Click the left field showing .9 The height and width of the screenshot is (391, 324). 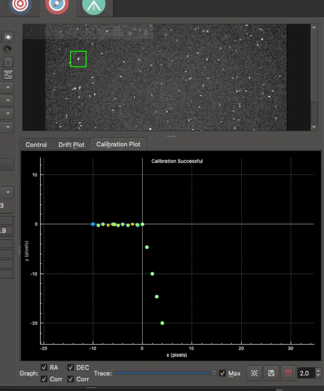(x=6, y=231)
